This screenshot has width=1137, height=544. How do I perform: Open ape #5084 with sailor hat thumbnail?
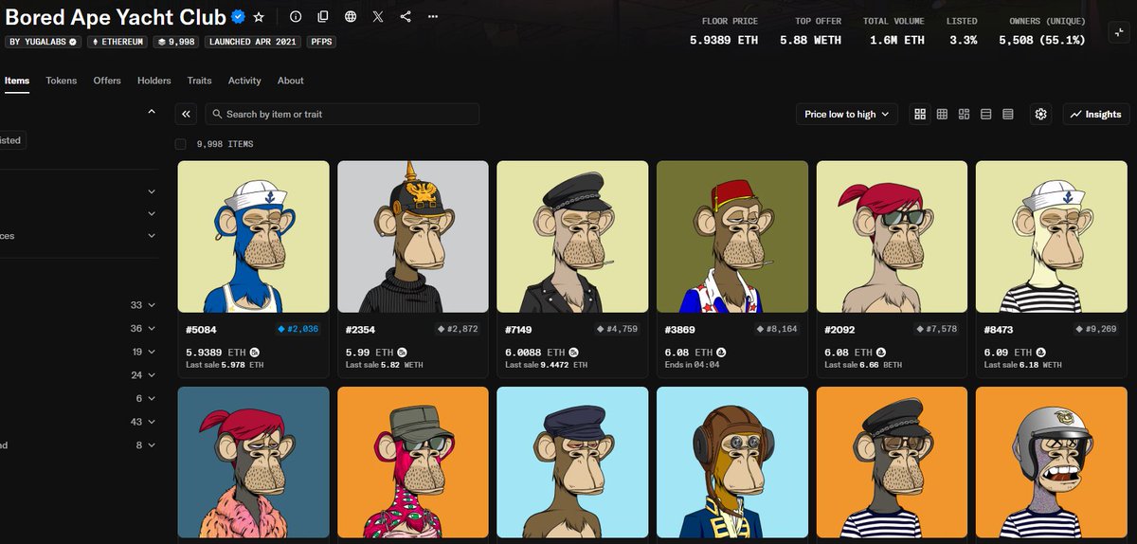(x=253, y=237)
